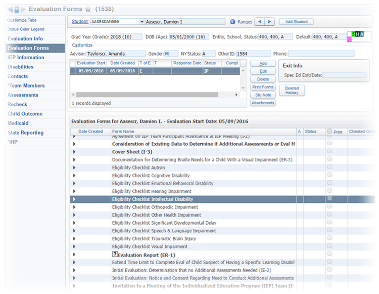Image resolution: width=379 pixels, height=294 pixels.
Task: Click the Phone input field
Action: (321, 54)
